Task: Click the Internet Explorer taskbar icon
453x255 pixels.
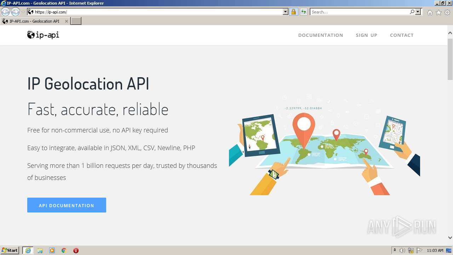Action: 28,250
